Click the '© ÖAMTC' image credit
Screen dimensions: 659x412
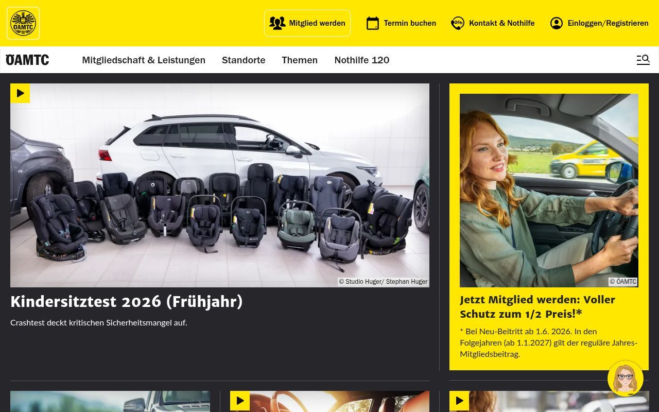(x=623, y=282)
